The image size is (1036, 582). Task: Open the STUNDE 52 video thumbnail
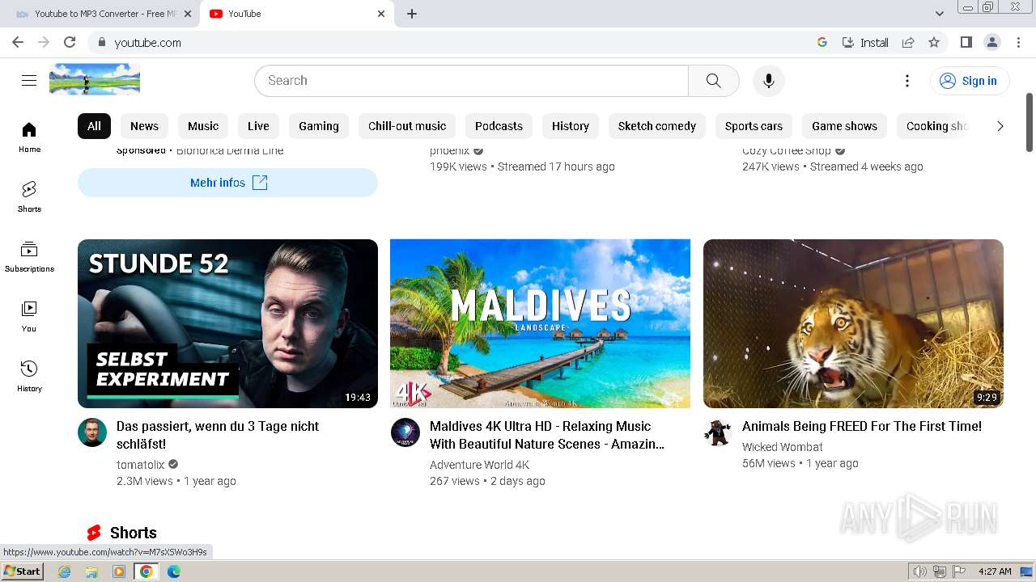click(227, 323)
